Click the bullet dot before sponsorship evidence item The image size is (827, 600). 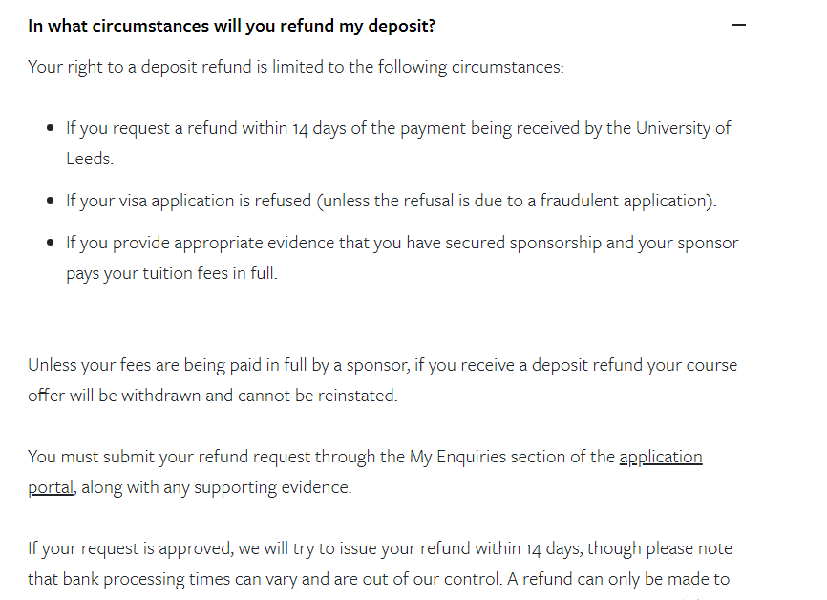tap(50, 243)
